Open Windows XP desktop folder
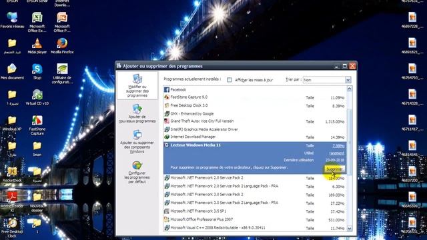Screen dimensions: 427x240 pos(12,123)
